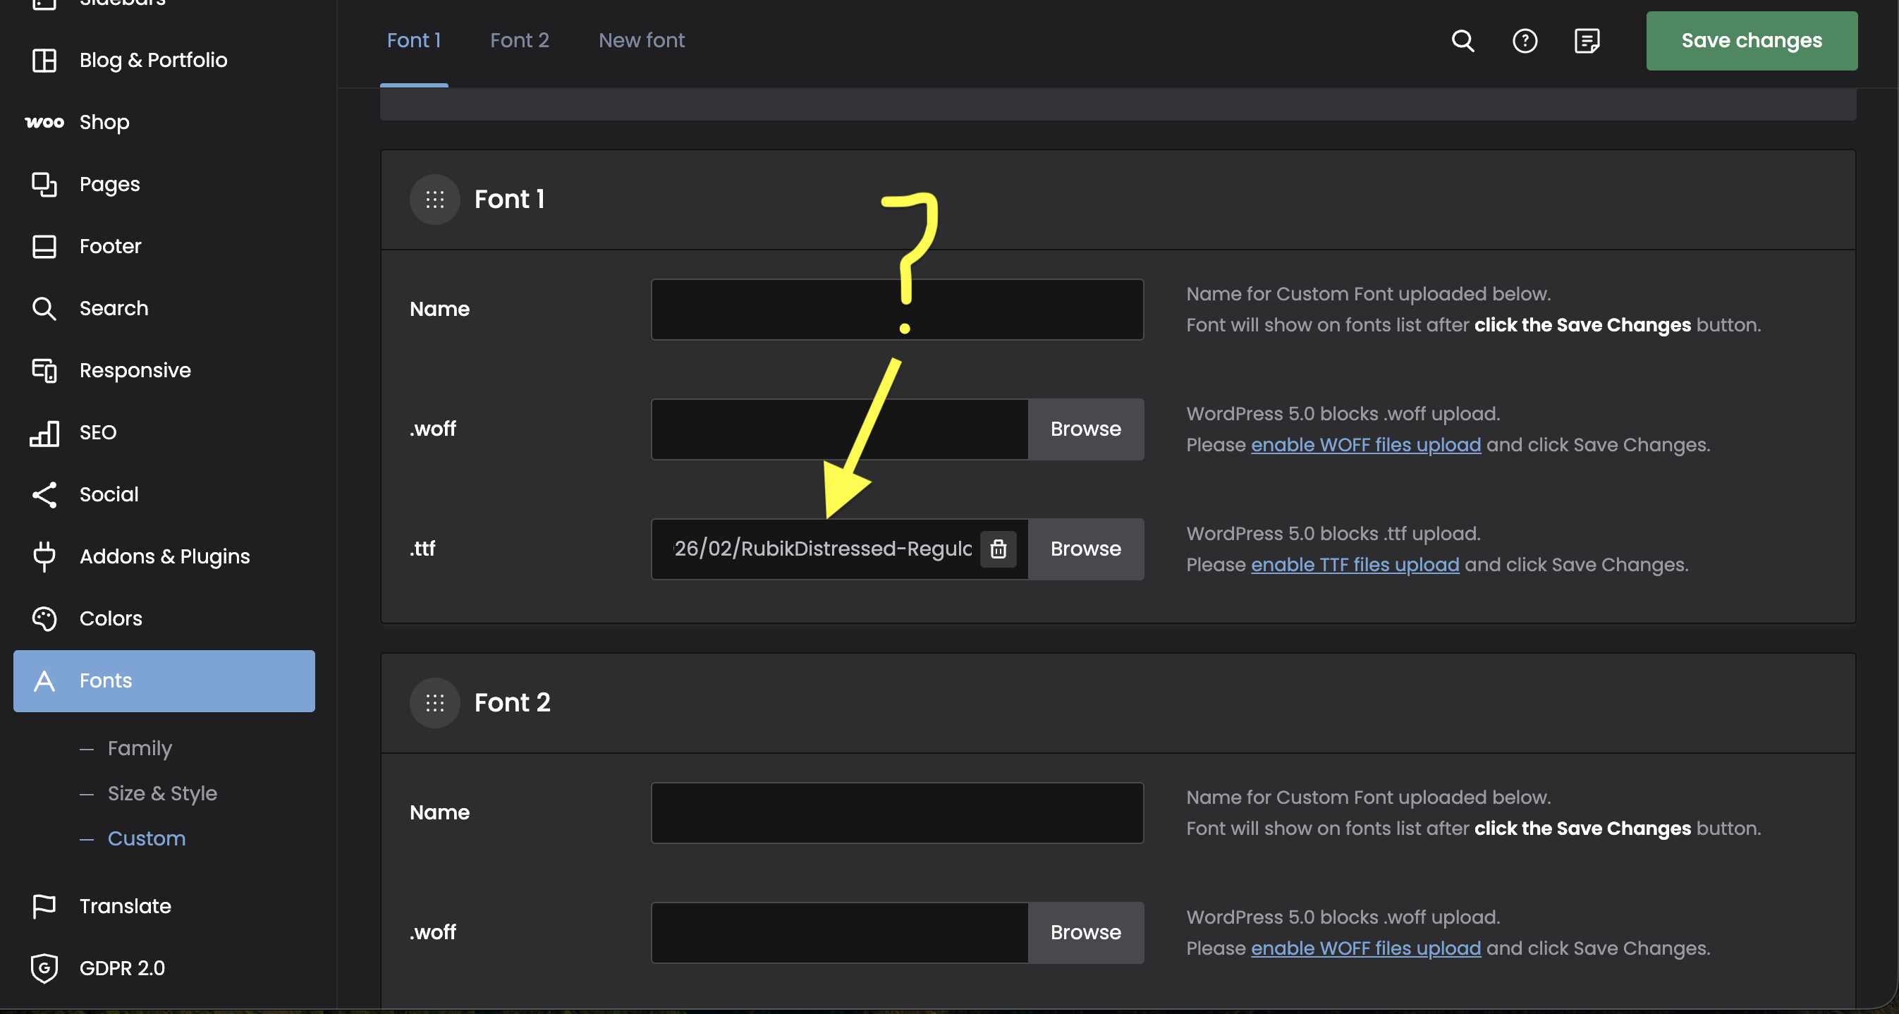The width and height of the screenshot is (1899, 1014).
Task: Browse for Font 1 .ttf file
Action: pyautogui.click(x=1085, y=549)
